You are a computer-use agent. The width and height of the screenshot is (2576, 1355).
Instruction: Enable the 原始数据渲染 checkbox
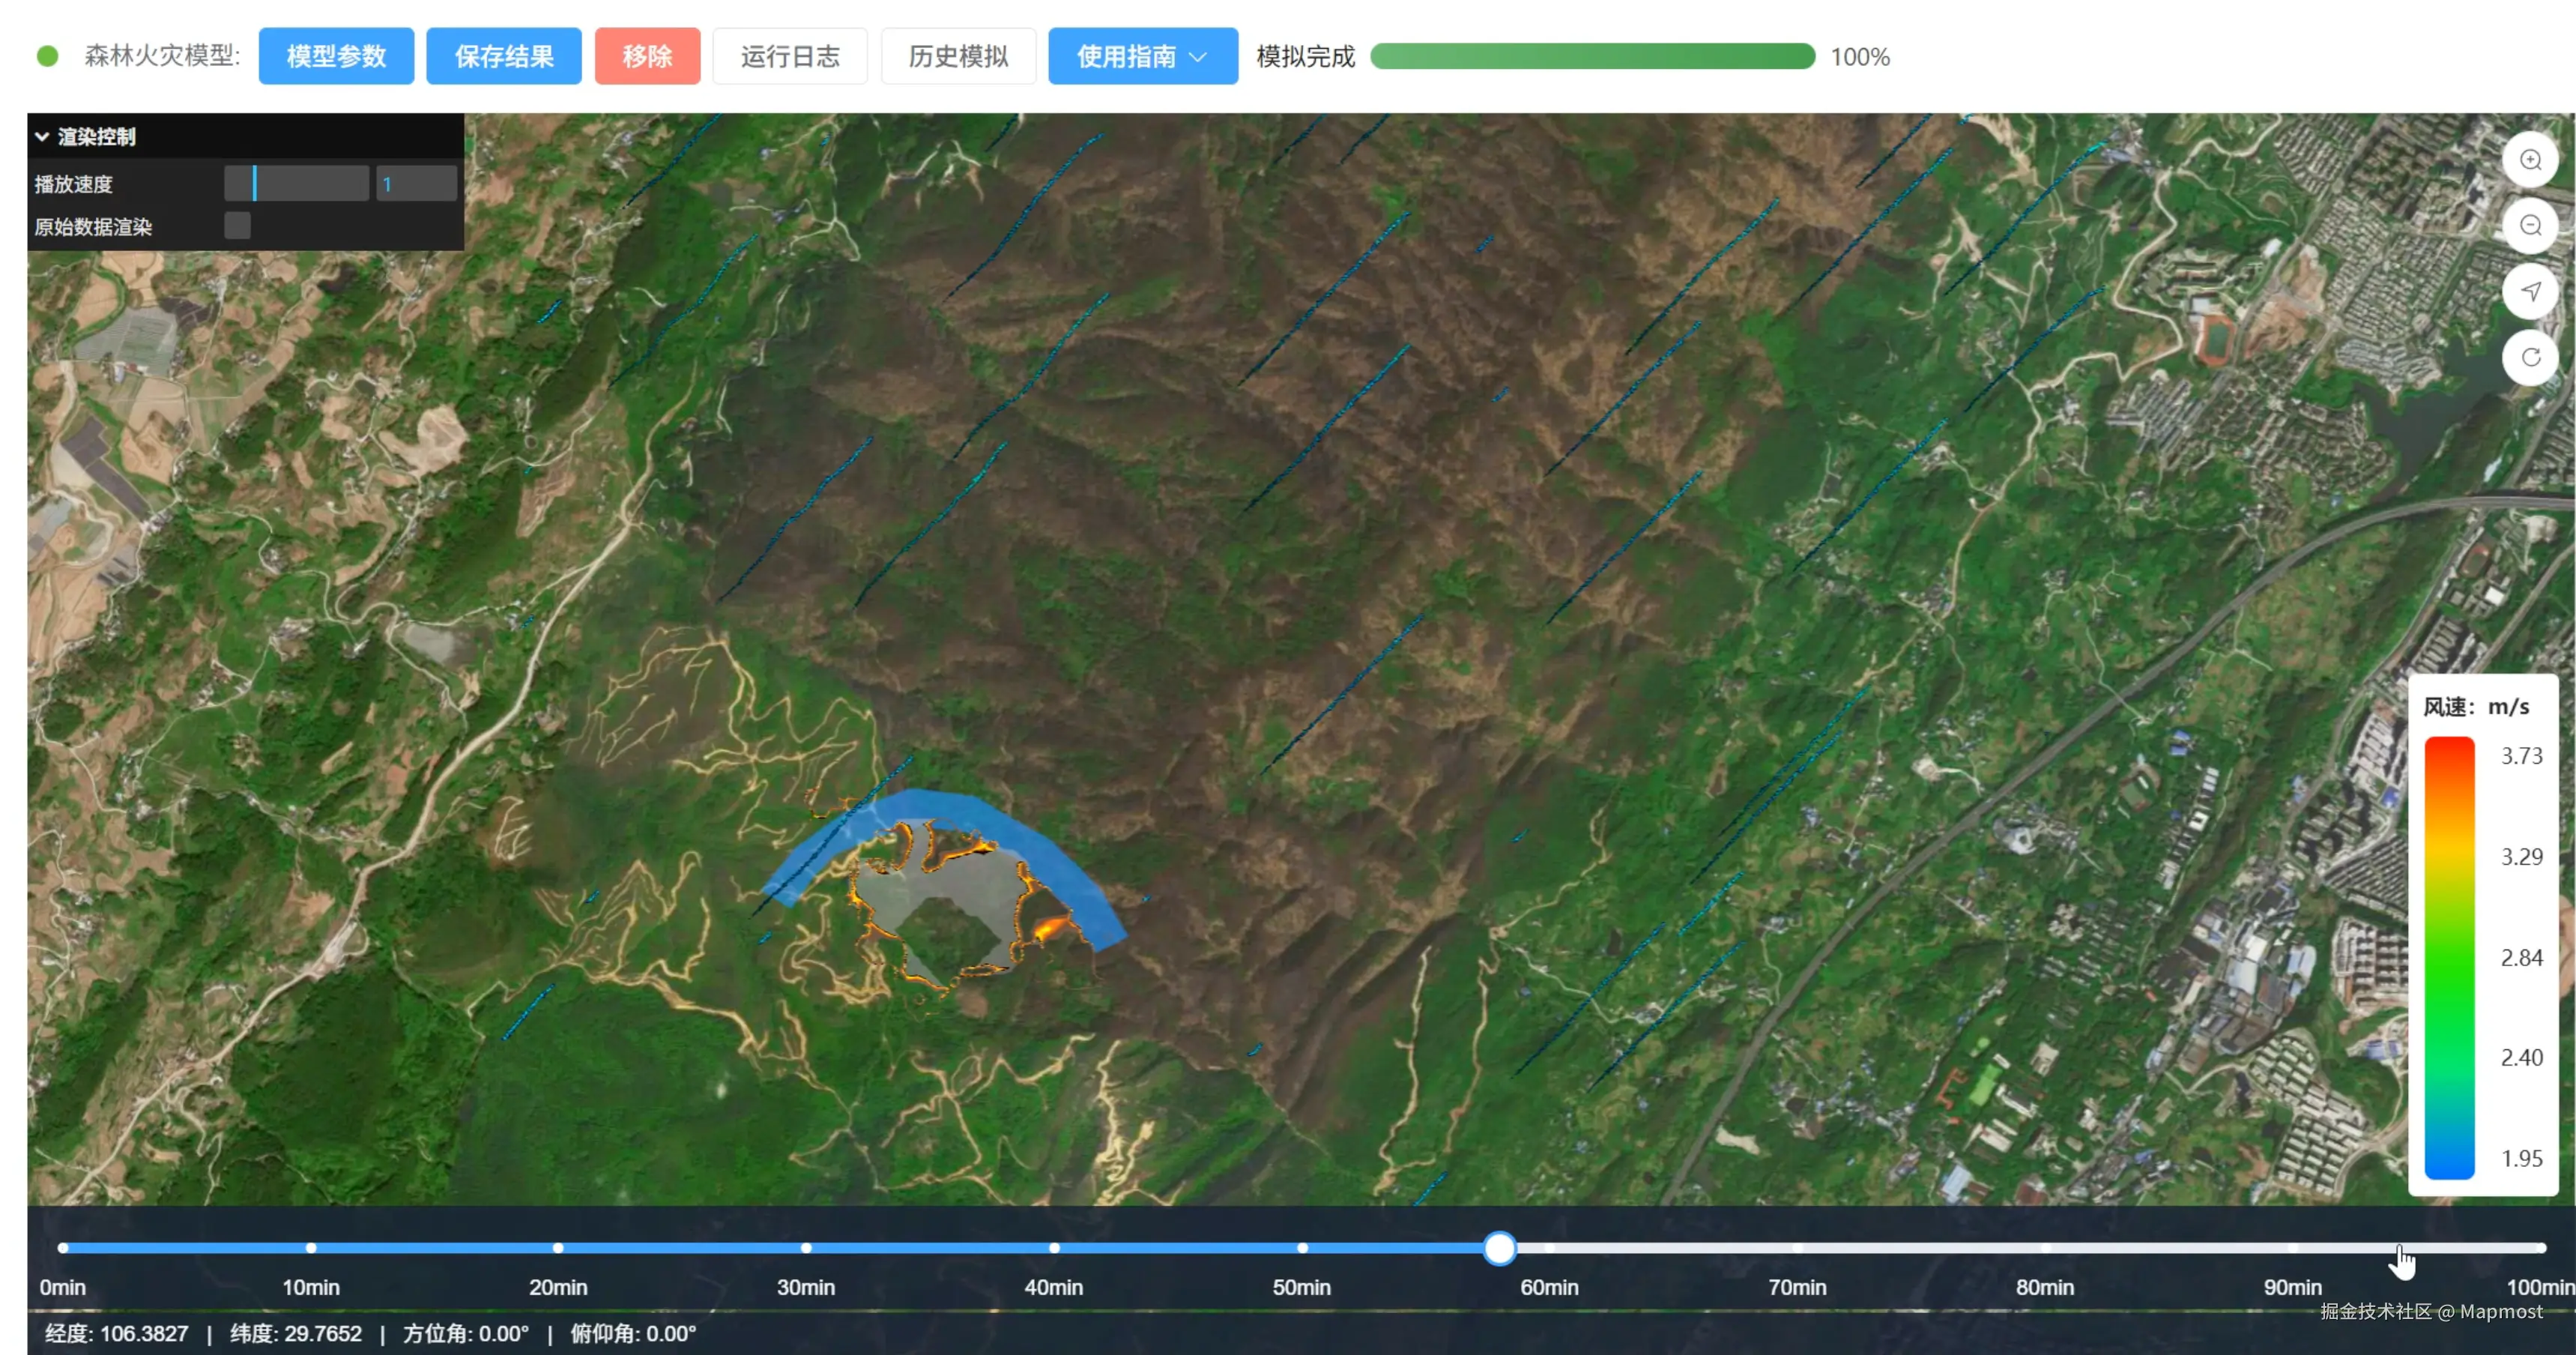point(237,226)
